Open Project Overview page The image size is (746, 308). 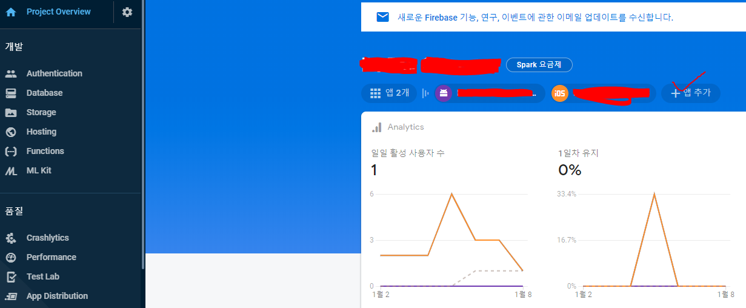tap(58, 12)
